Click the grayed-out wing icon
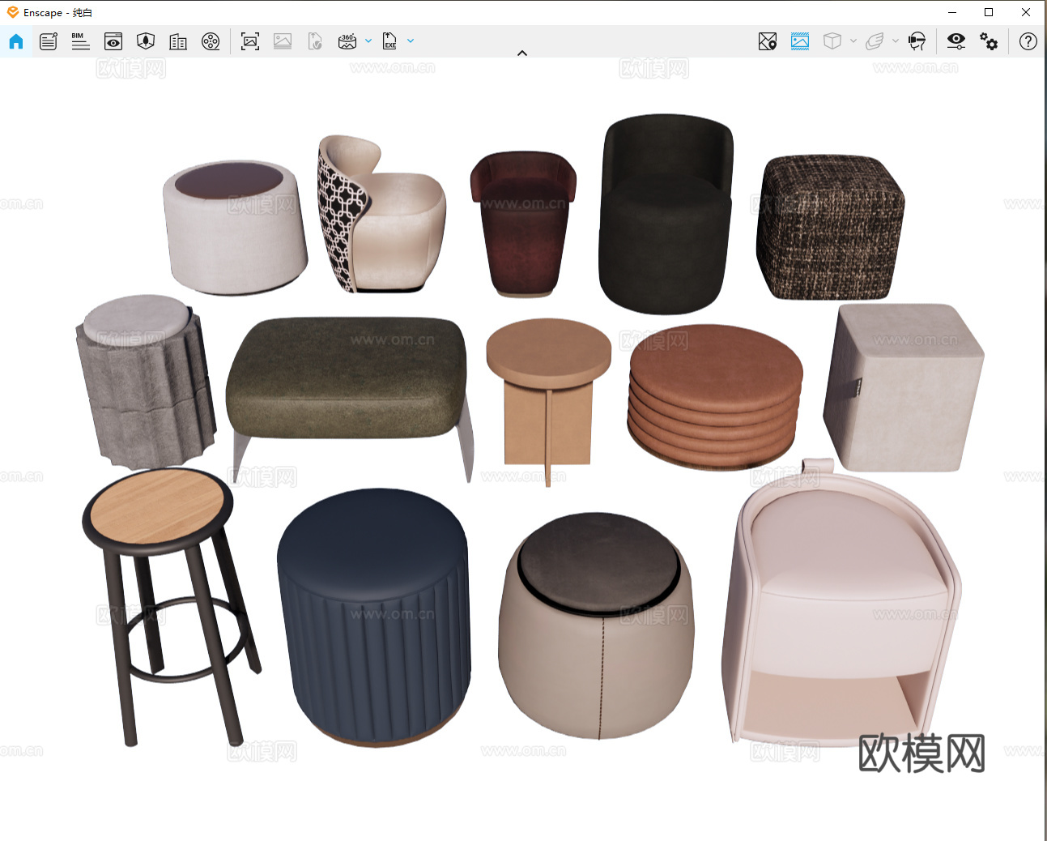1047x841 pixels. pos(875,41)
